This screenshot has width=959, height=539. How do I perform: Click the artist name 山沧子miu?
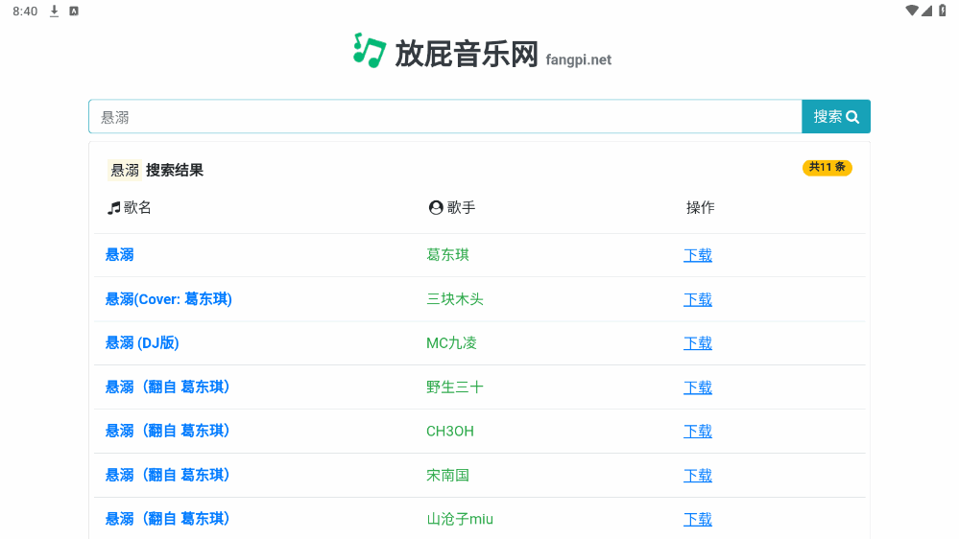[x=460, y=519]
